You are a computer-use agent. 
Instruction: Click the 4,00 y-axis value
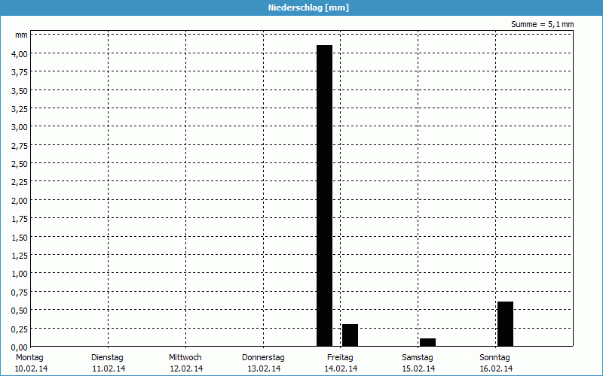[20, 53]
